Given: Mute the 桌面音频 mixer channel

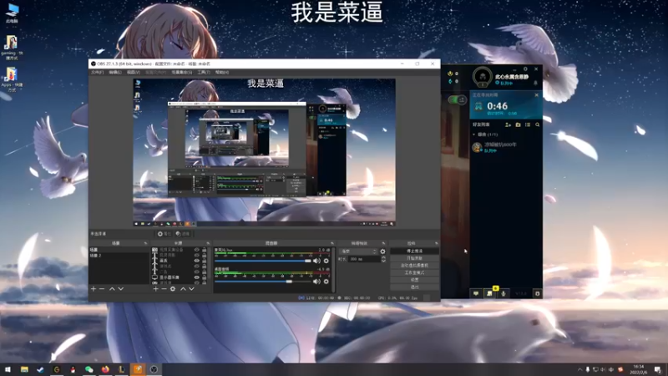Looking at the screenshot, I should pyautogui.click(x=316, y=282).
